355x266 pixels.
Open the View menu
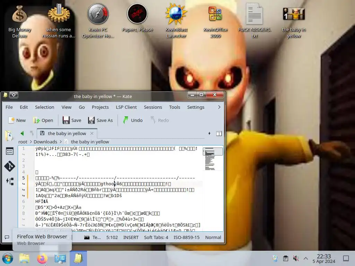pyautogui.click(x=66, y=107)
